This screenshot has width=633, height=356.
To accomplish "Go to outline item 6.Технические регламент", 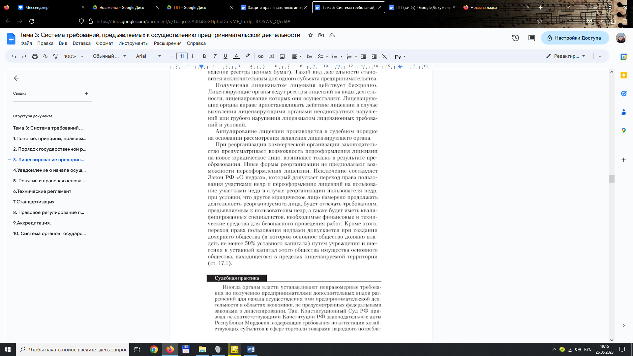I will pos(42,191).
